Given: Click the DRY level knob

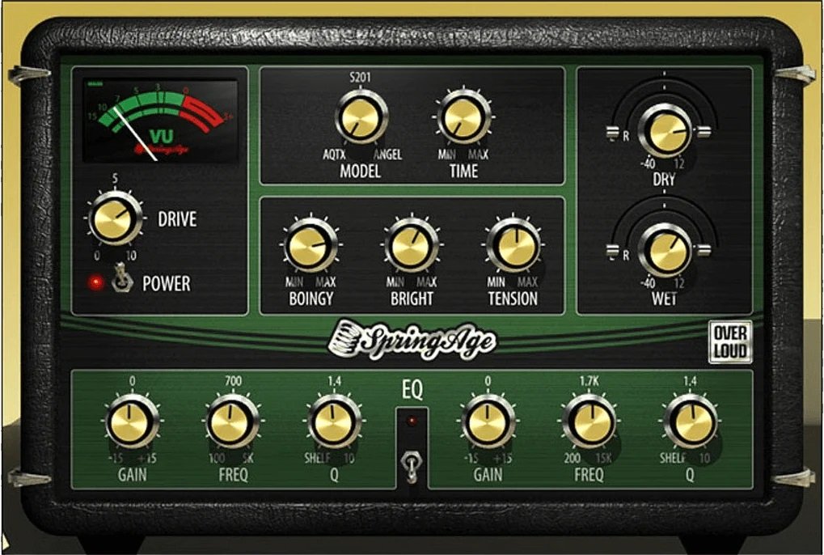Looking at the screenshot, I should pyautogui.click(x=664, y=129).
